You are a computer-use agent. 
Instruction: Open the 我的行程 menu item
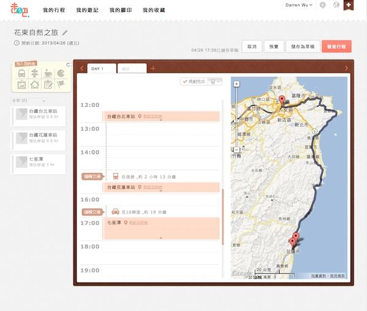[54, 10]
